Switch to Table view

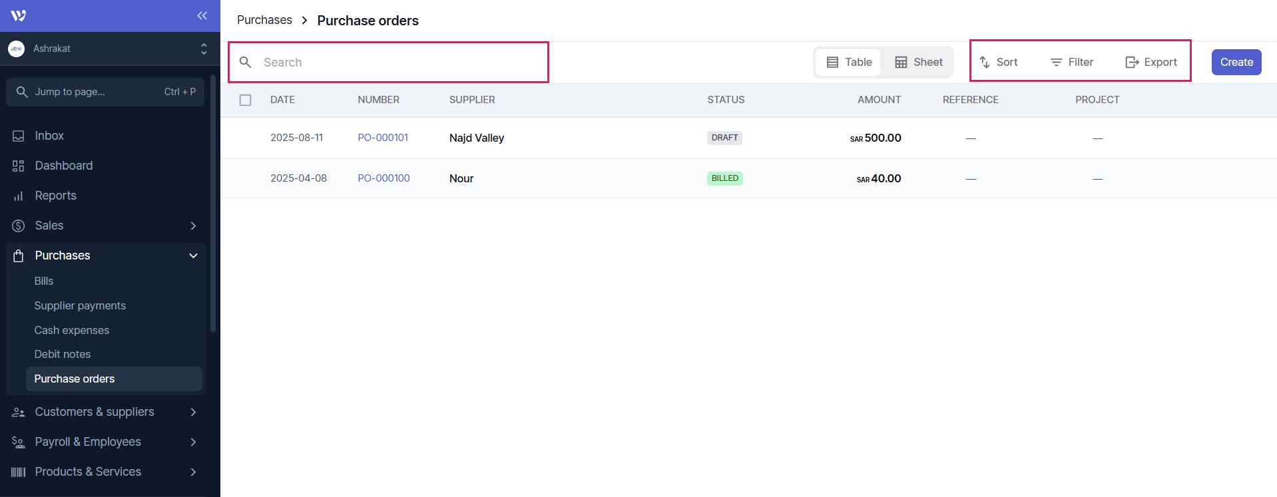849,62
